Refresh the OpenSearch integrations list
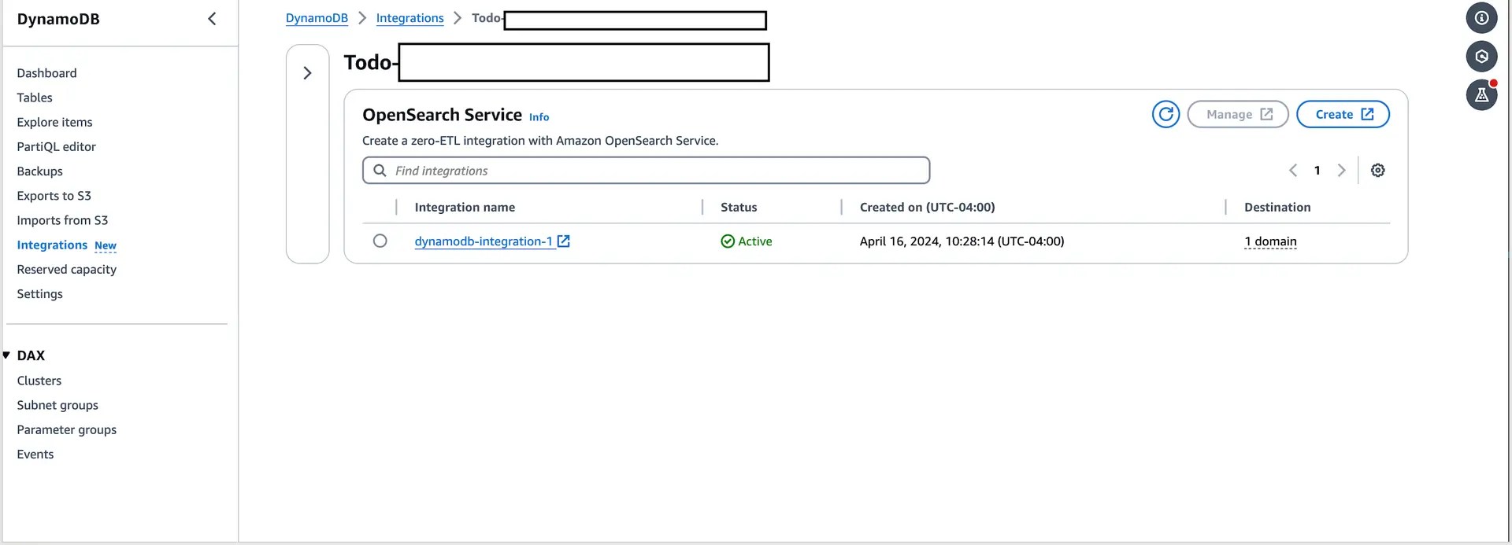This screenshot has width=1512, height=545. [1165, 114]
